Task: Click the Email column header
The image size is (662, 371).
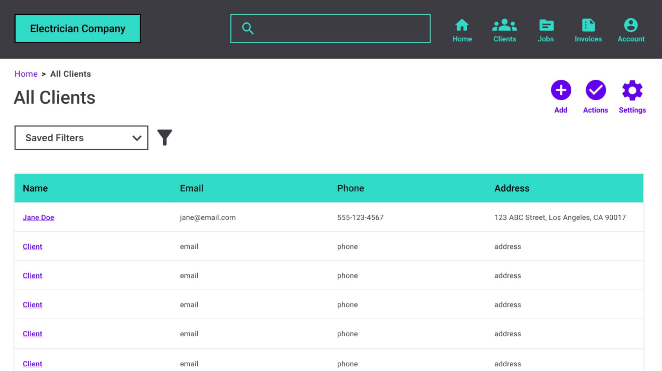Action: point(192,188)
